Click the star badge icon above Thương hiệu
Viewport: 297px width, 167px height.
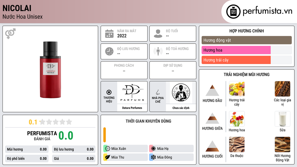pyautogui.click(x=109, y=92)
